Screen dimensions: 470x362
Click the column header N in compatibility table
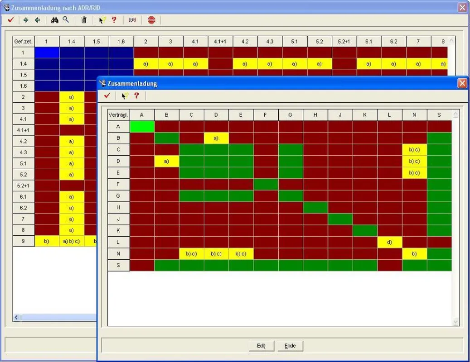(414, 114)
